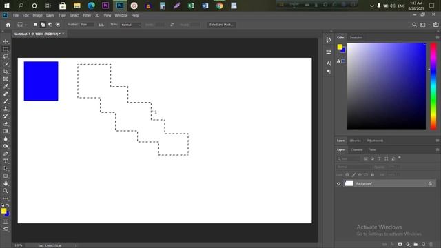Open Photoshop from Windows taskbar
The height and width of the screenshot is (248, 441).
pos(119,6)
